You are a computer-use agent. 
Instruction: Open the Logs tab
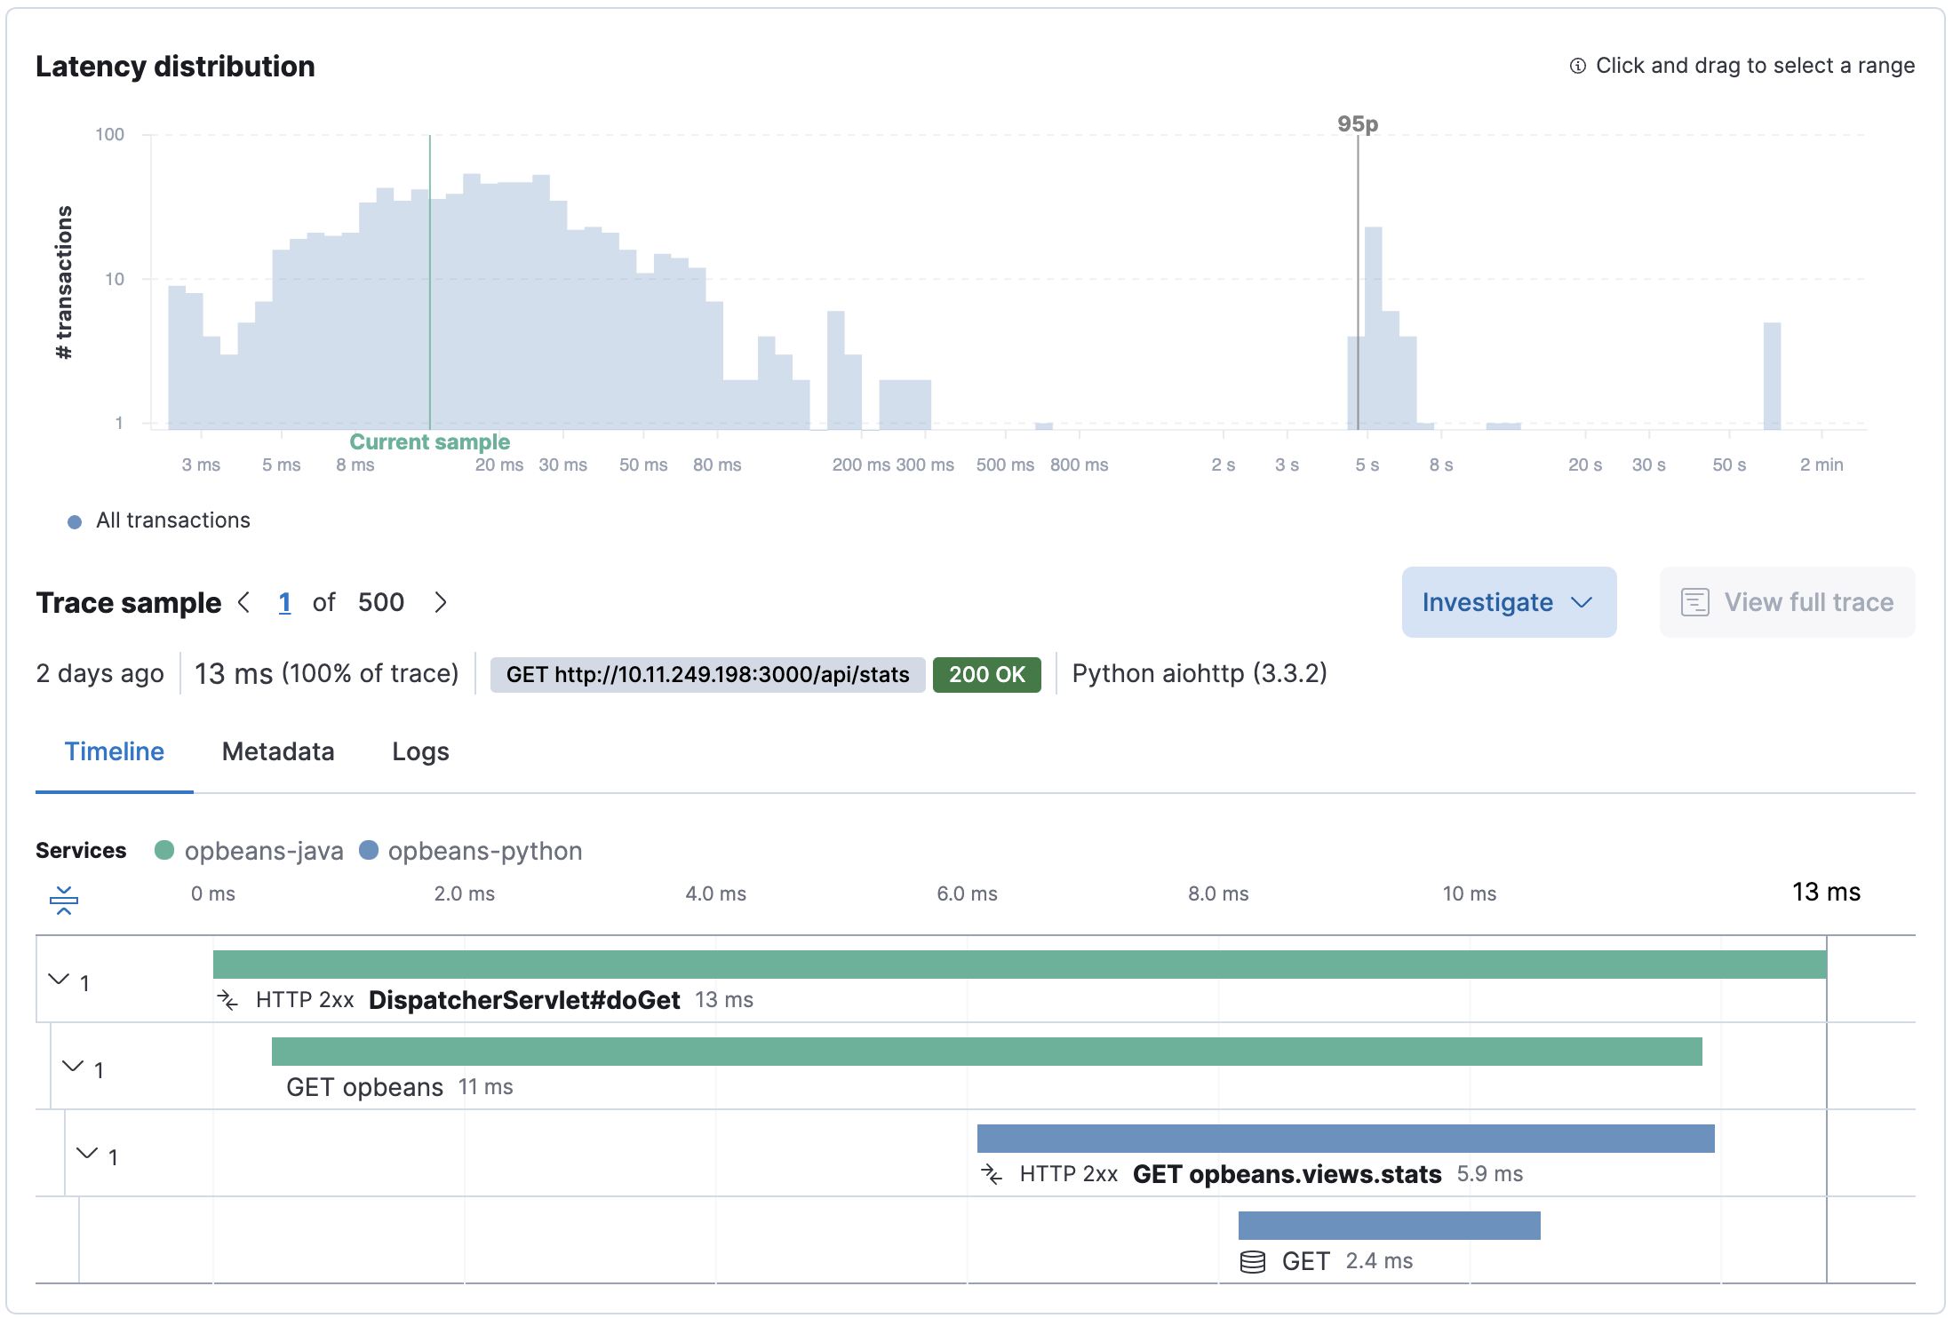point(420,751)
